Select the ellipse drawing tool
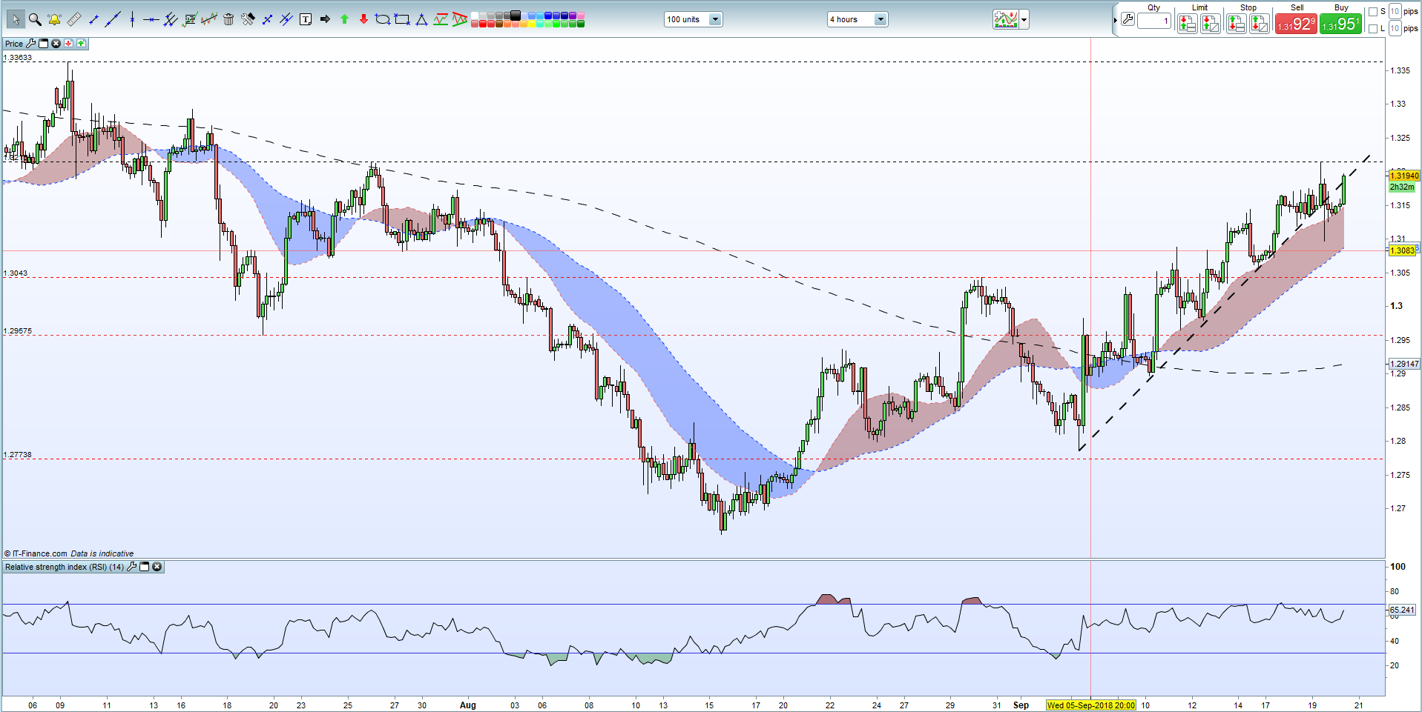Viewport: 1422px width, 712px height. click(x=382, y=19)
